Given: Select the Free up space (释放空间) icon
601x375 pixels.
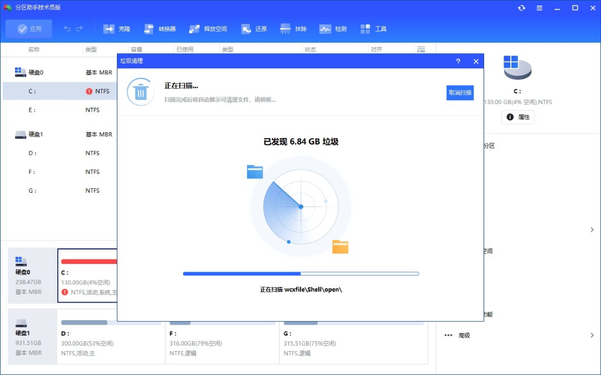Looking at the screenshot, I should [x=208, y=29].
